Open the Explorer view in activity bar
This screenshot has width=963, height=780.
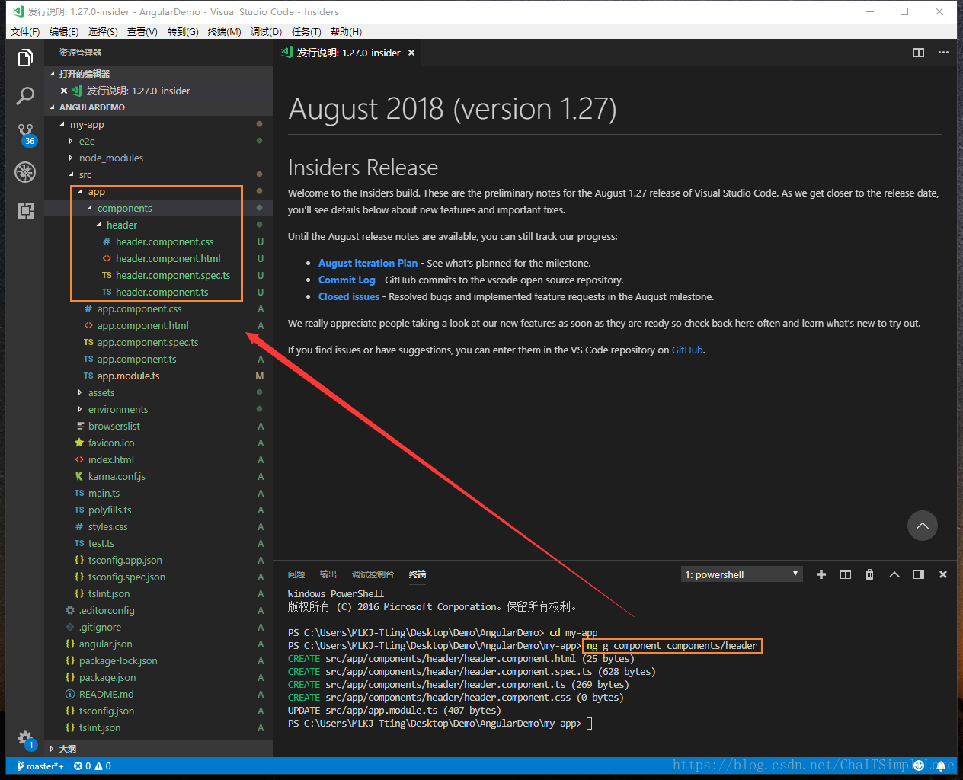click(x=25, y=58)
